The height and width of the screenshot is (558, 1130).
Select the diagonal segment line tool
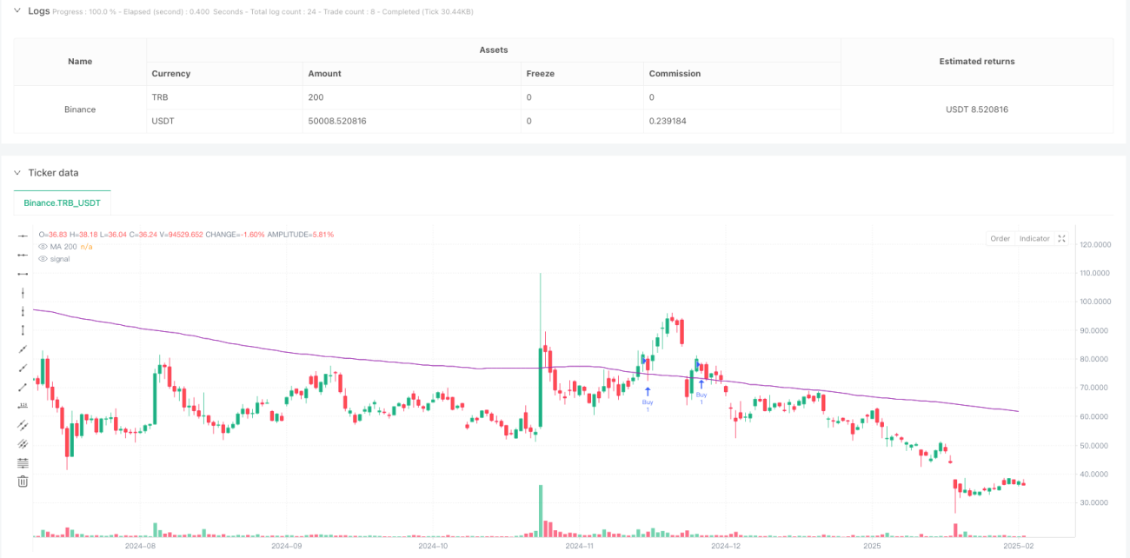pos(23,387)
